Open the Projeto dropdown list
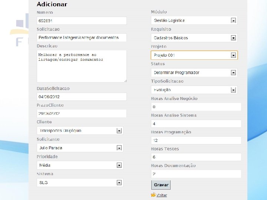This screenshot has width=267, height=200. (194, 55)
